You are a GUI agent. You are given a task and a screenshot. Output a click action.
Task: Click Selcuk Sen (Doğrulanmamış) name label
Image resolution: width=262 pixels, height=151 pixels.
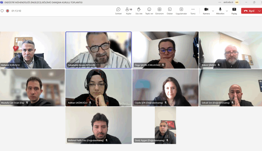click(215, 103)
